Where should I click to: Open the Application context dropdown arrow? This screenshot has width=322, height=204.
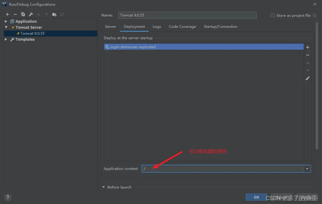point(307,169)
